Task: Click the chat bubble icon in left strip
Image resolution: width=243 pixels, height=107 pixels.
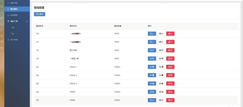Action: tap(2, 30)
